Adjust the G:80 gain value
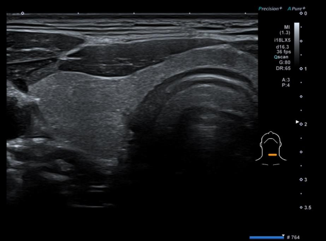Viewport: 326px width, 241px height. 284,63
